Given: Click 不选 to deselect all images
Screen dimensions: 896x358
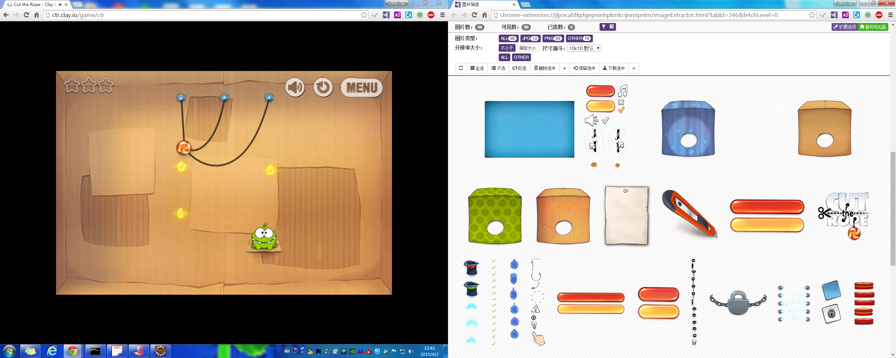Looking at the screenshot, I should [498, 68].
